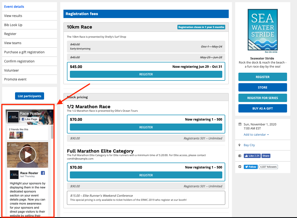Click the Race Roster page logo thumbnail

[13, 117]
